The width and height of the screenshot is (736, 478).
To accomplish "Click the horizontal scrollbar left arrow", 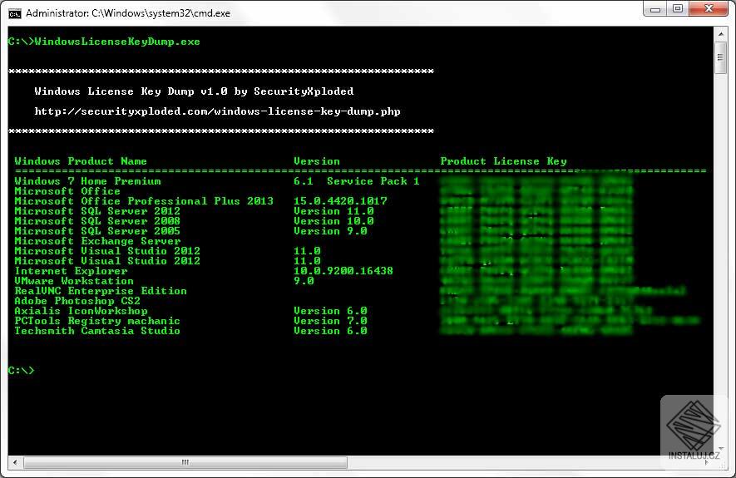I will [x=16, y=462].
